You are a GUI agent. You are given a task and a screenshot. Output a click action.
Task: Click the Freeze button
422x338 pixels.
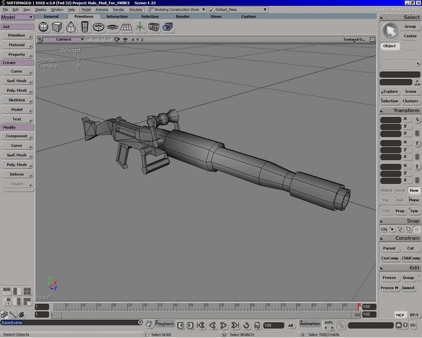389,278
